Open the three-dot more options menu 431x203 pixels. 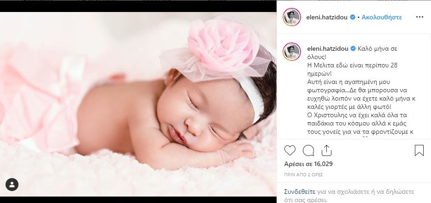pyautogui.click(x=420, y=17)
